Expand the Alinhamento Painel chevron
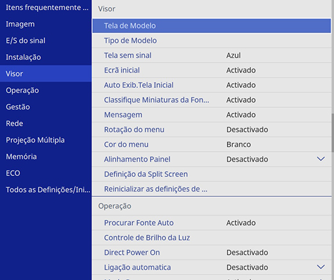 pos(321,159)
